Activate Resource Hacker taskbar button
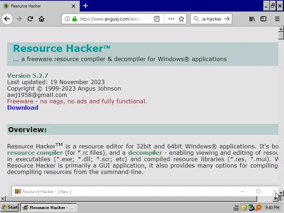This screenshot has width=284, height=213. [49, 207]
